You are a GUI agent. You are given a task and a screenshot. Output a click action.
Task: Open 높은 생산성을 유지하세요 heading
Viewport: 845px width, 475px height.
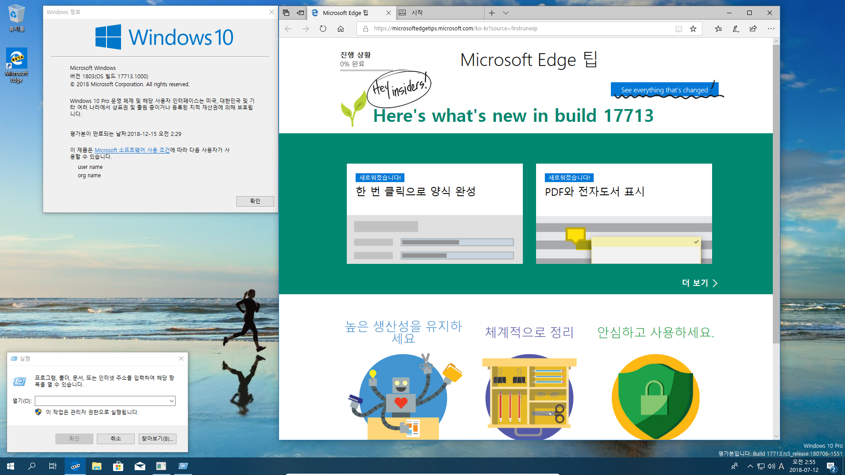(x=404, y=332)
